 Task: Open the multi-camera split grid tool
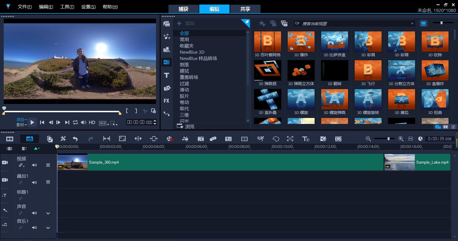(x=244, y=139)
